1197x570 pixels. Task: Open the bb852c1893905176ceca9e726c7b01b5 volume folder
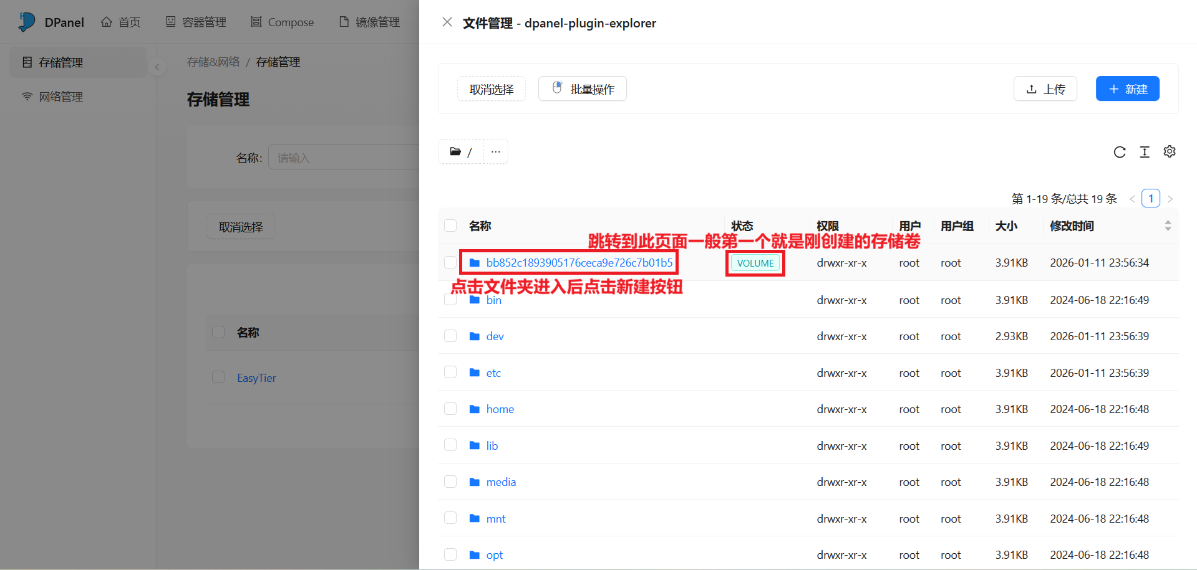click(x=579, y=263)
